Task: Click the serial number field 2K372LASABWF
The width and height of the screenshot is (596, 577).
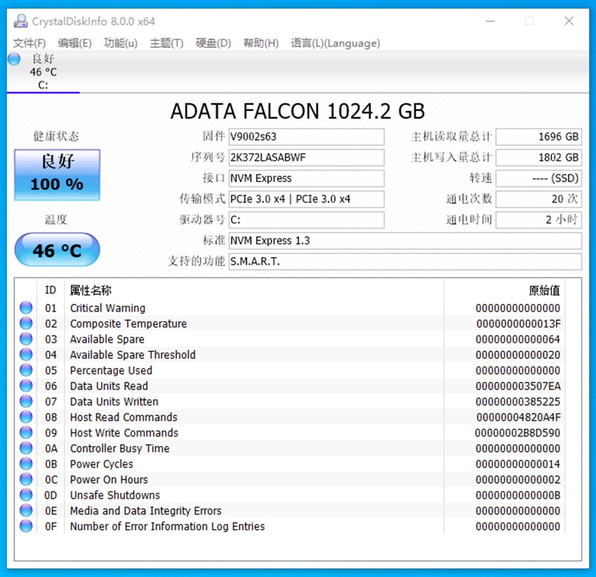Action: click(x=306, y=158)
